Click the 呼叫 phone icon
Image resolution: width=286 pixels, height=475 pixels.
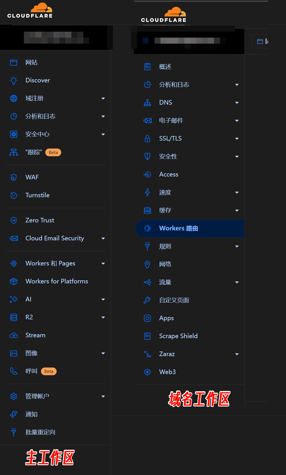click(x=14, y=371)
